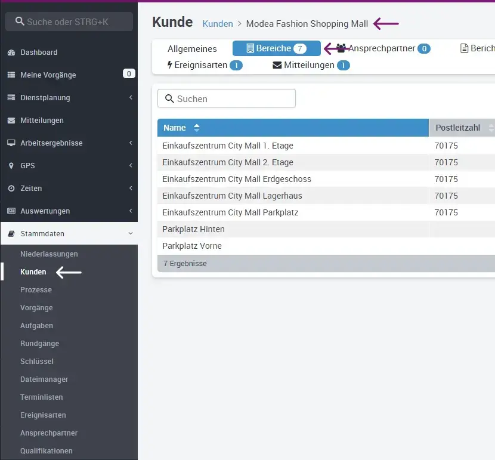Click the Dashboard icon in sidebar
The image size is (495, 460).
[11, 53]
